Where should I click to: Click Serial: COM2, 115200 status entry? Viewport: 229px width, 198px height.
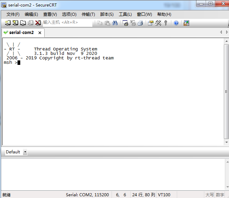coord(87,195)
